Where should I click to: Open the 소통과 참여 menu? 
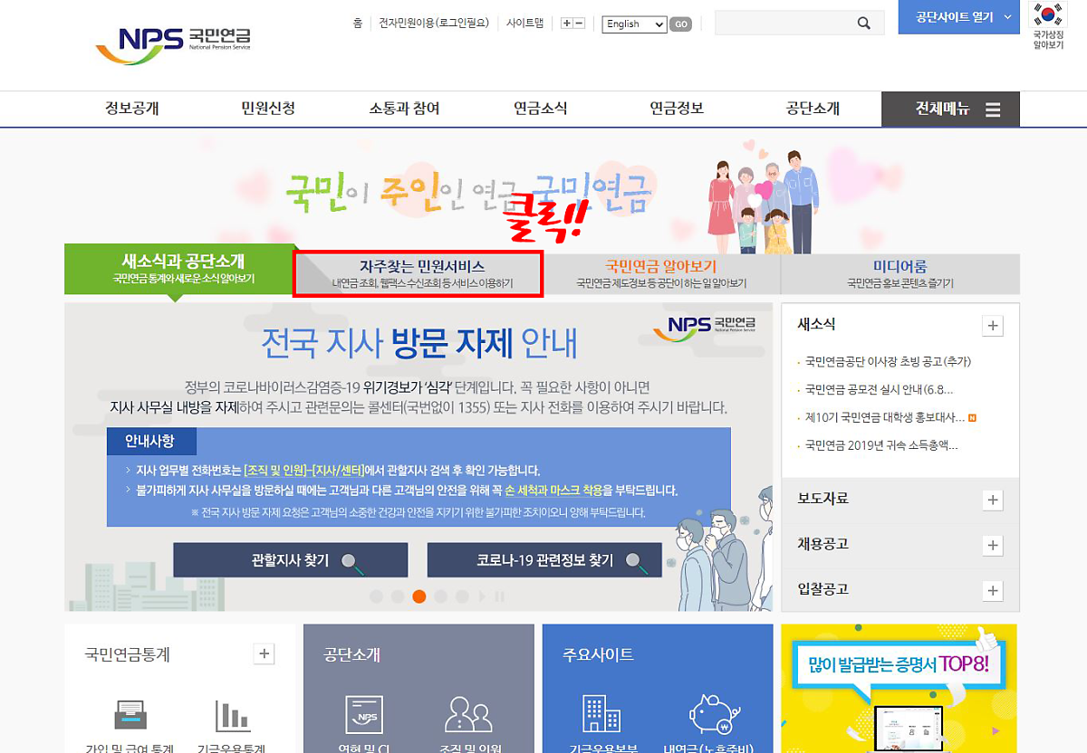404,109
